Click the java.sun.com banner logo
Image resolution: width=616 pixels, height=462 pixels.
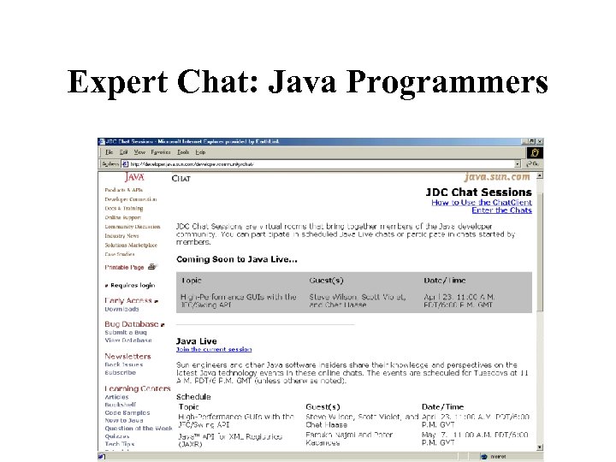[x=497, y=177]
